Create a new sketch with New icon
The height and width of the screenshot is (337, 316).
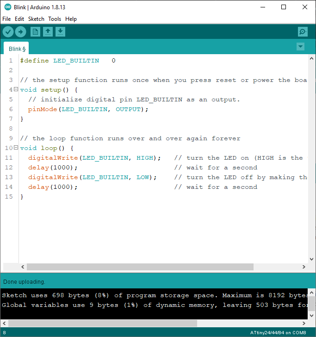tap(35, 32)
